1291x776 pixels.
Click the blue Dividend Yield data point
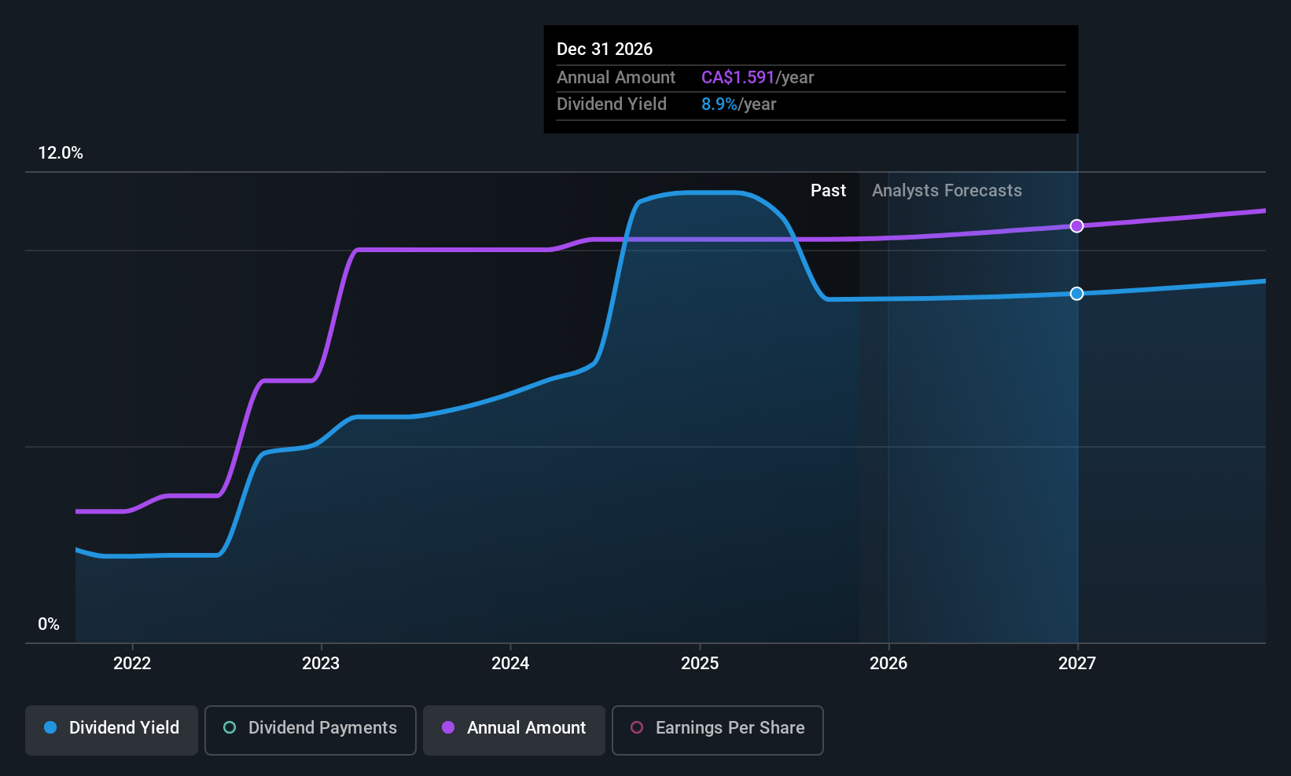click(1077, 294)
